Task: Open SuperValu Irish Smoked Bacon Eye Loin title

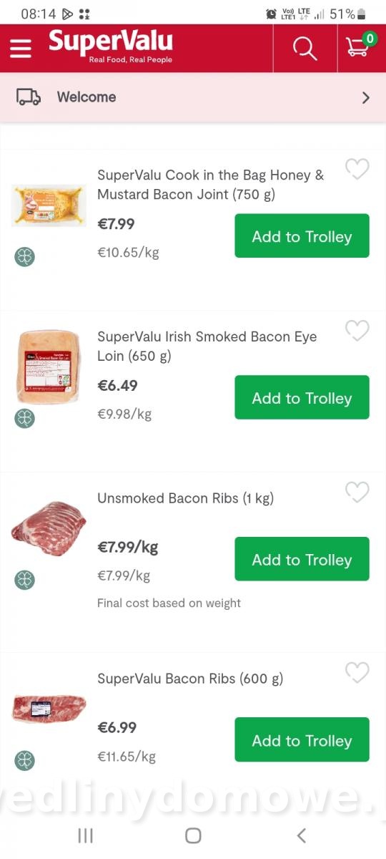Action: (x=207, y=346)
